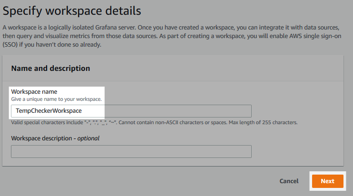Click the Workspace description optional field
This screenshot has width=353, height=196.
pos(131,151)
